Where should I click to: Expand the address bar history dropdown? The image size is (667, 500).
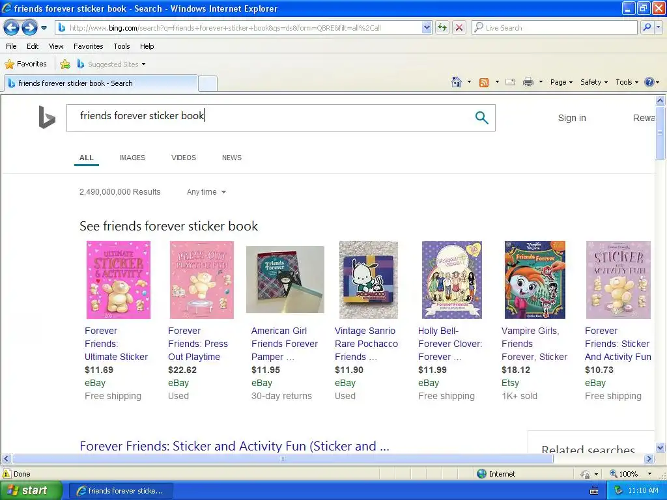(x=427, y=28)
